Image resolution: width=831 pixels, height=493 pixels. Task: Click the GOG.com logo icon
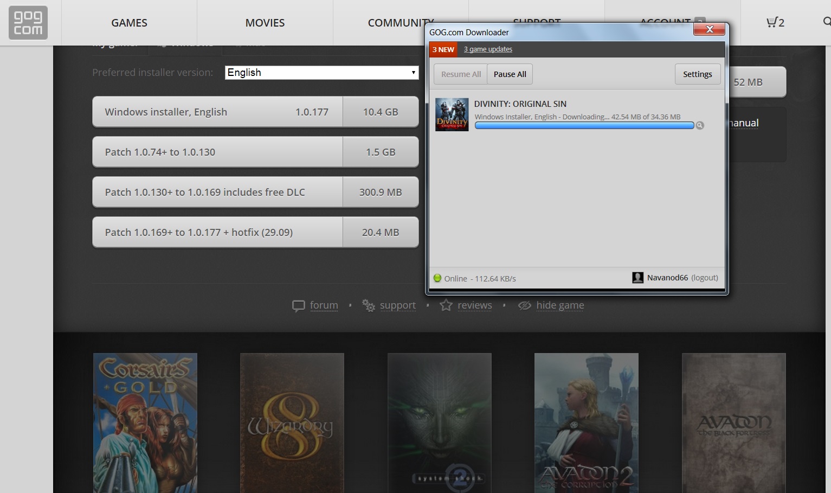pyautogui.click(x=28, y=23)
